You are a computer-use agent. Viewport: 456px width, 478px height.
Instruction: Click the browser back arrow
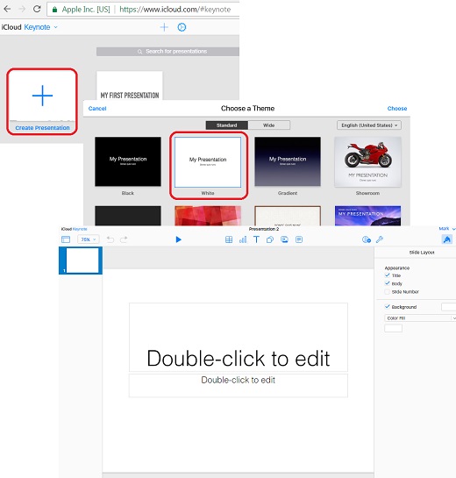coord(7,9)
